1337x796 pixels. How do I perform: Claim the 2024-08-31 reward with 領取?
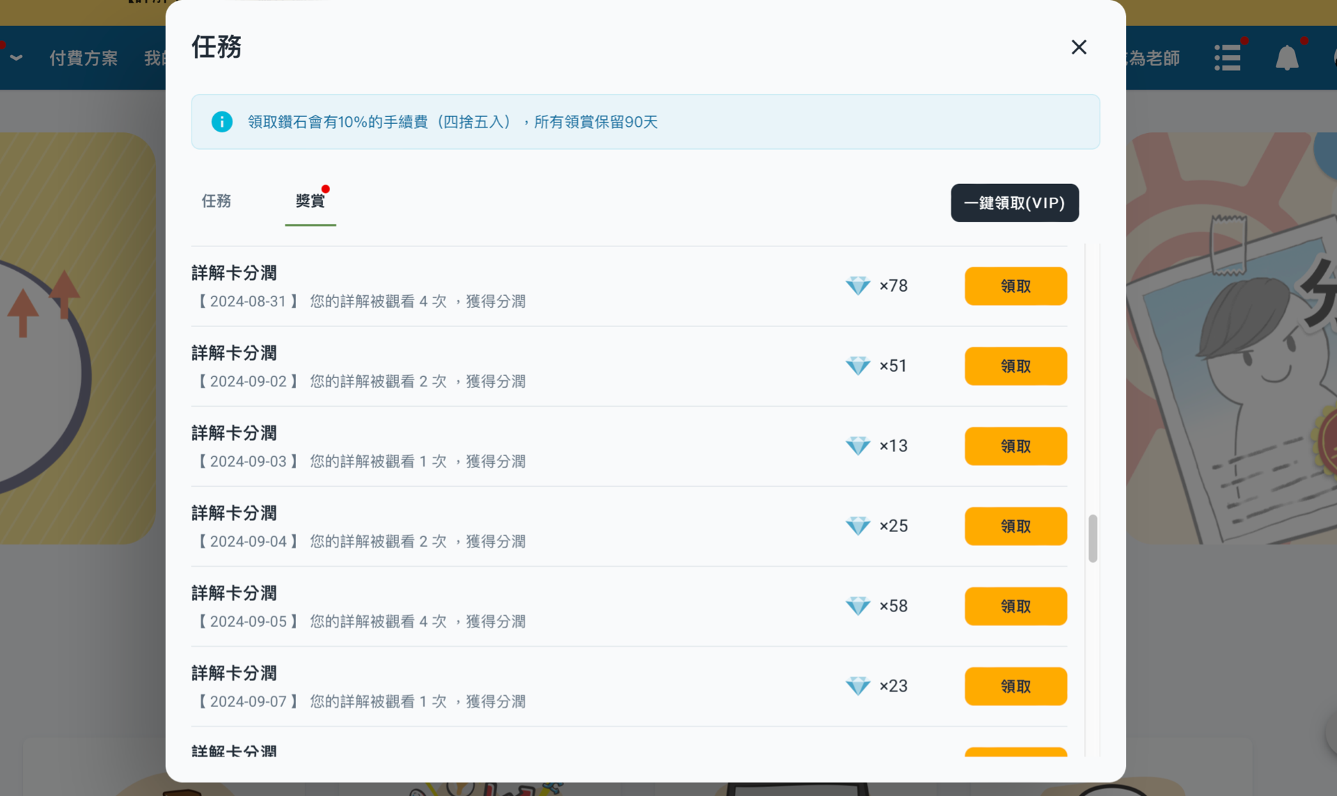point(1015,286)
